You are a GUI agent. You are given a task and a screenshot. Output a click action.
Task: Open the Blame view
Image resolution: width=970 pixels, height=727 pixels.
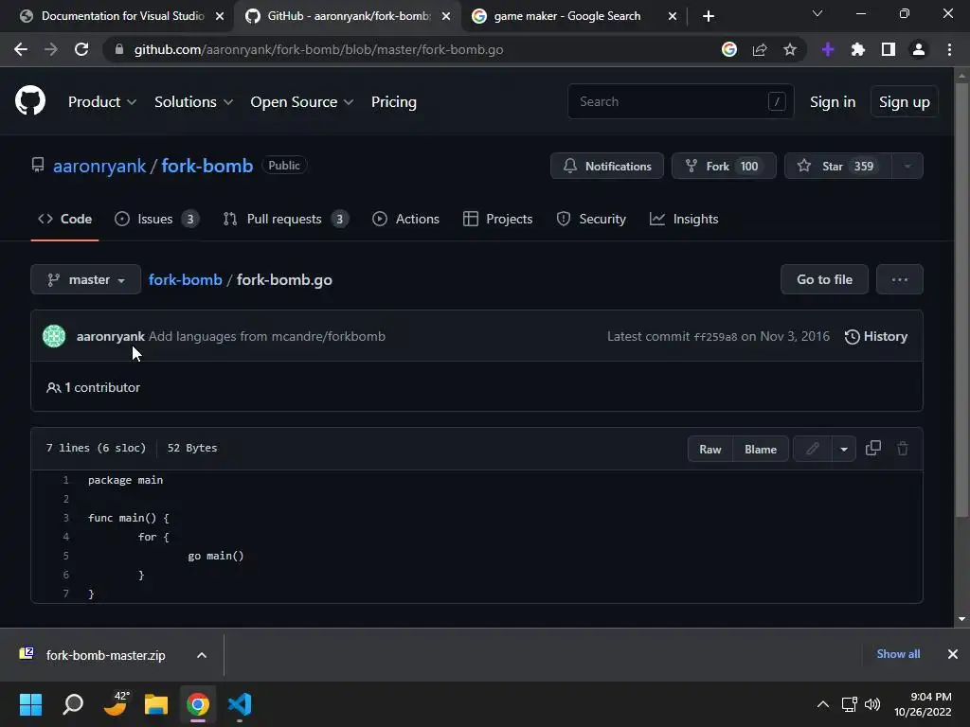pos(761,449)
